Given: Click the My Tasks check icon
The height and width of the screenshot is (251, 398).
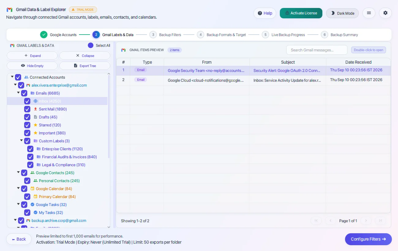Looking at the screenshot, I should click(x=35, y=212).
